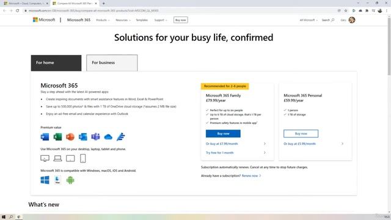Click the Microsoft Editor feather icon
This screenshot has width=391, height=220.
[x=121, y=137]
